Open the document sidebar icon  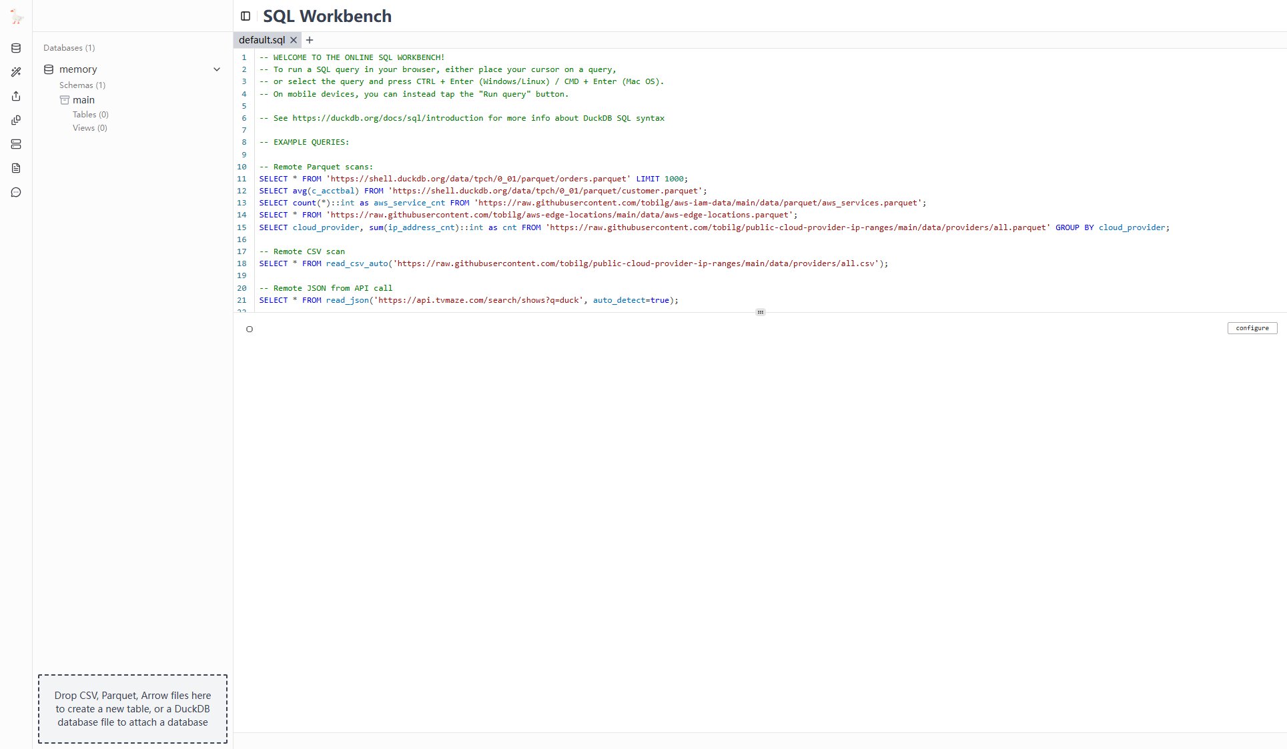[x=16, y=168]
